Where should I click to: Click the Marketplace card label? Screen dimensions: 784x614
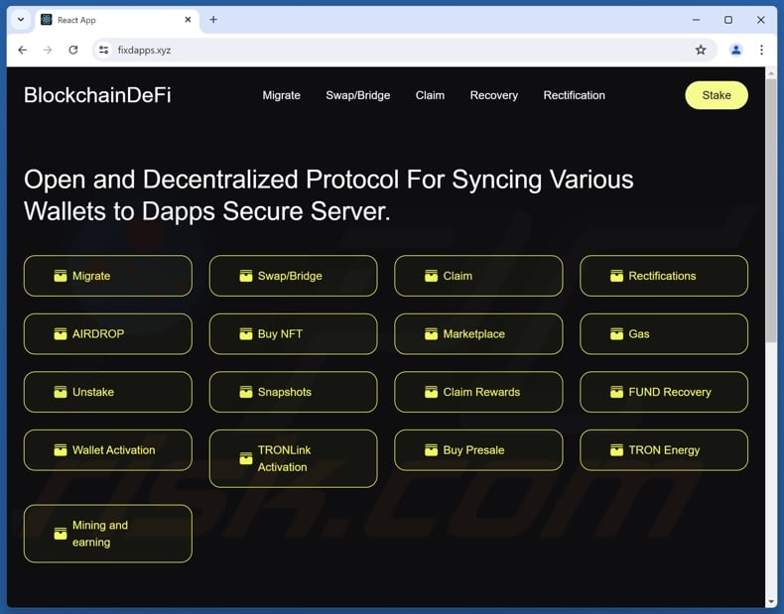coord(474,333)
